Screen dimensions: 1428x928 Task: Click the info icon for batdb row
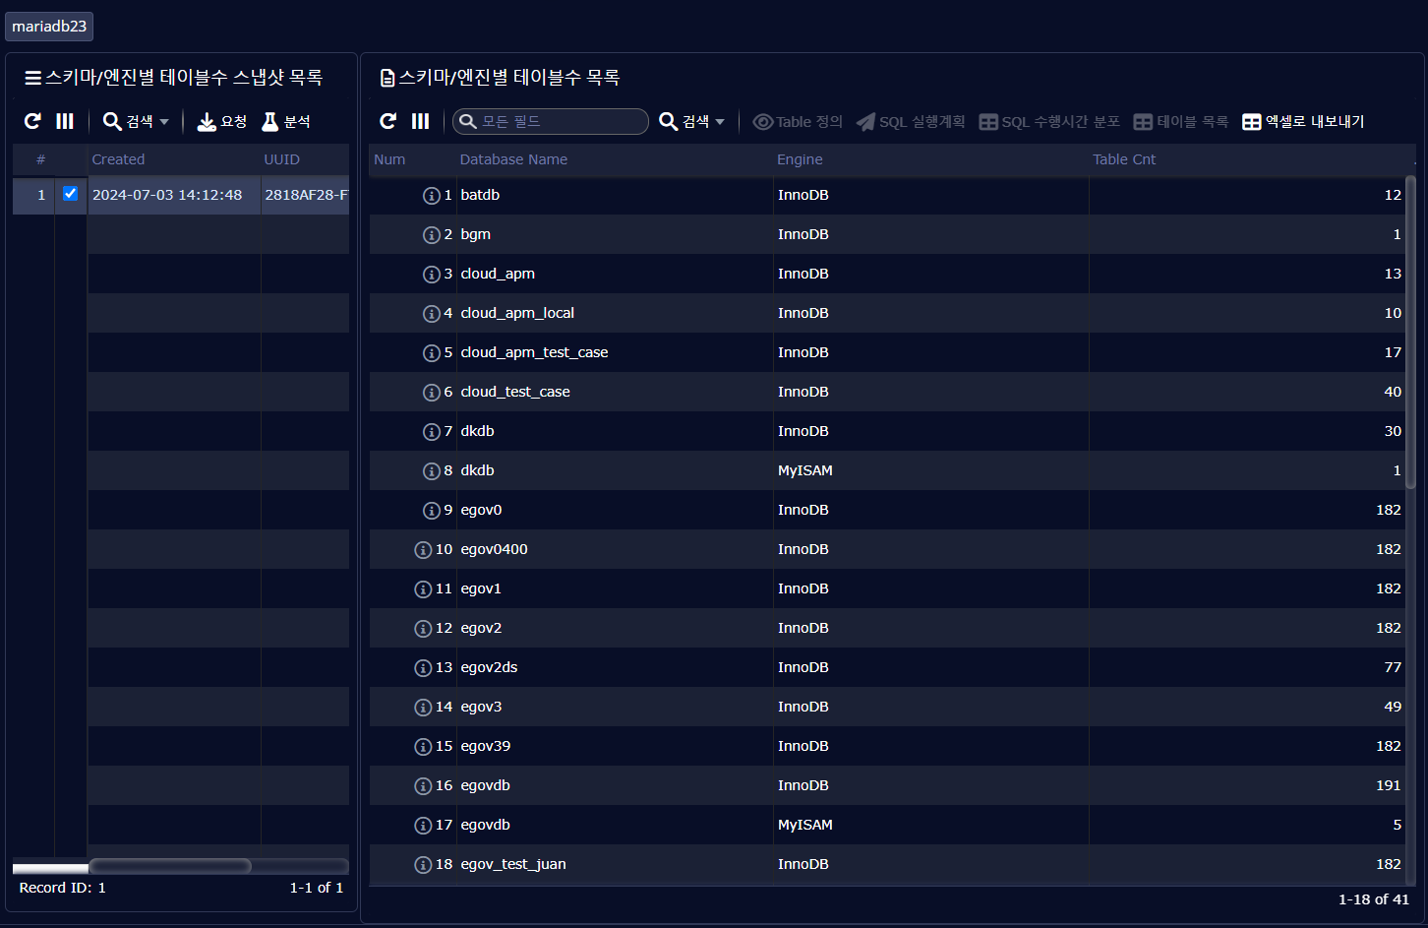coord(431,195)
